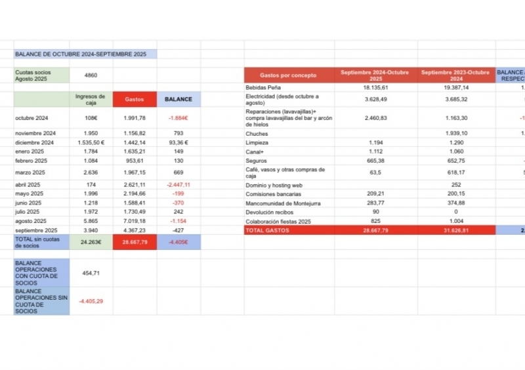Viewport: 525px width, 370px height.
Task: Click the -2.447,11 balance for abril 2025
Action: click(x=178, y=184)
